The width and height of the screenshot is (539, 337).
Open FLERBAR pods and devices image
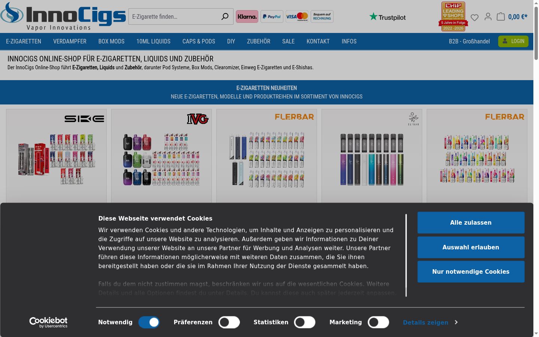(267, 159)
